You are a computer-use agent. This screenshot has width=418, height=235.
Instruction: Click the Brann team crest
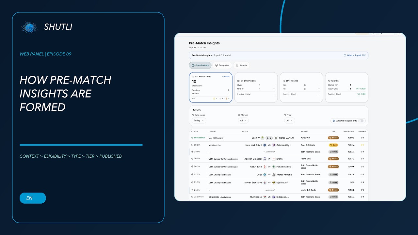(x=274, y=159)
